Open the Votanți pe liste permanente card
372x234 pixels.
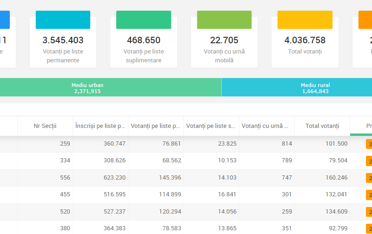pyautogui.click(x=63, y=47)
